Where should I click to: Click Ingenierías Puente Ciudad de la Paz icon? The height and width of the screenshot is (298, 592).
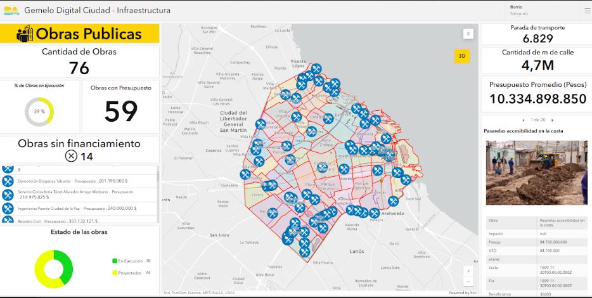8,208
